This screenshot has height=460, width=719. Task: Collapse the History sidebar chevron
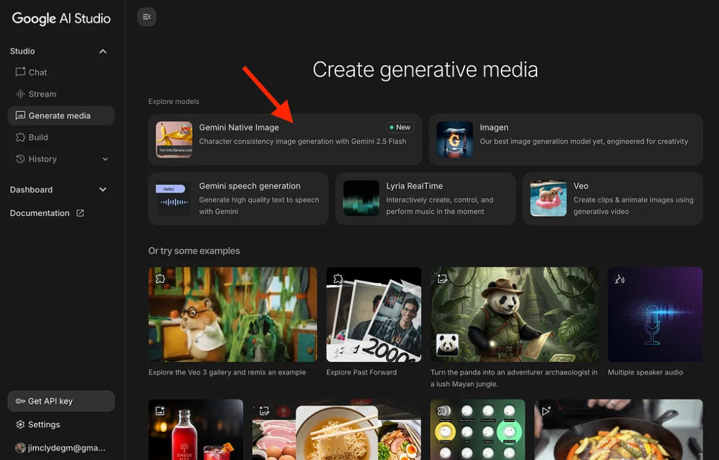click(x=105, y=158)
